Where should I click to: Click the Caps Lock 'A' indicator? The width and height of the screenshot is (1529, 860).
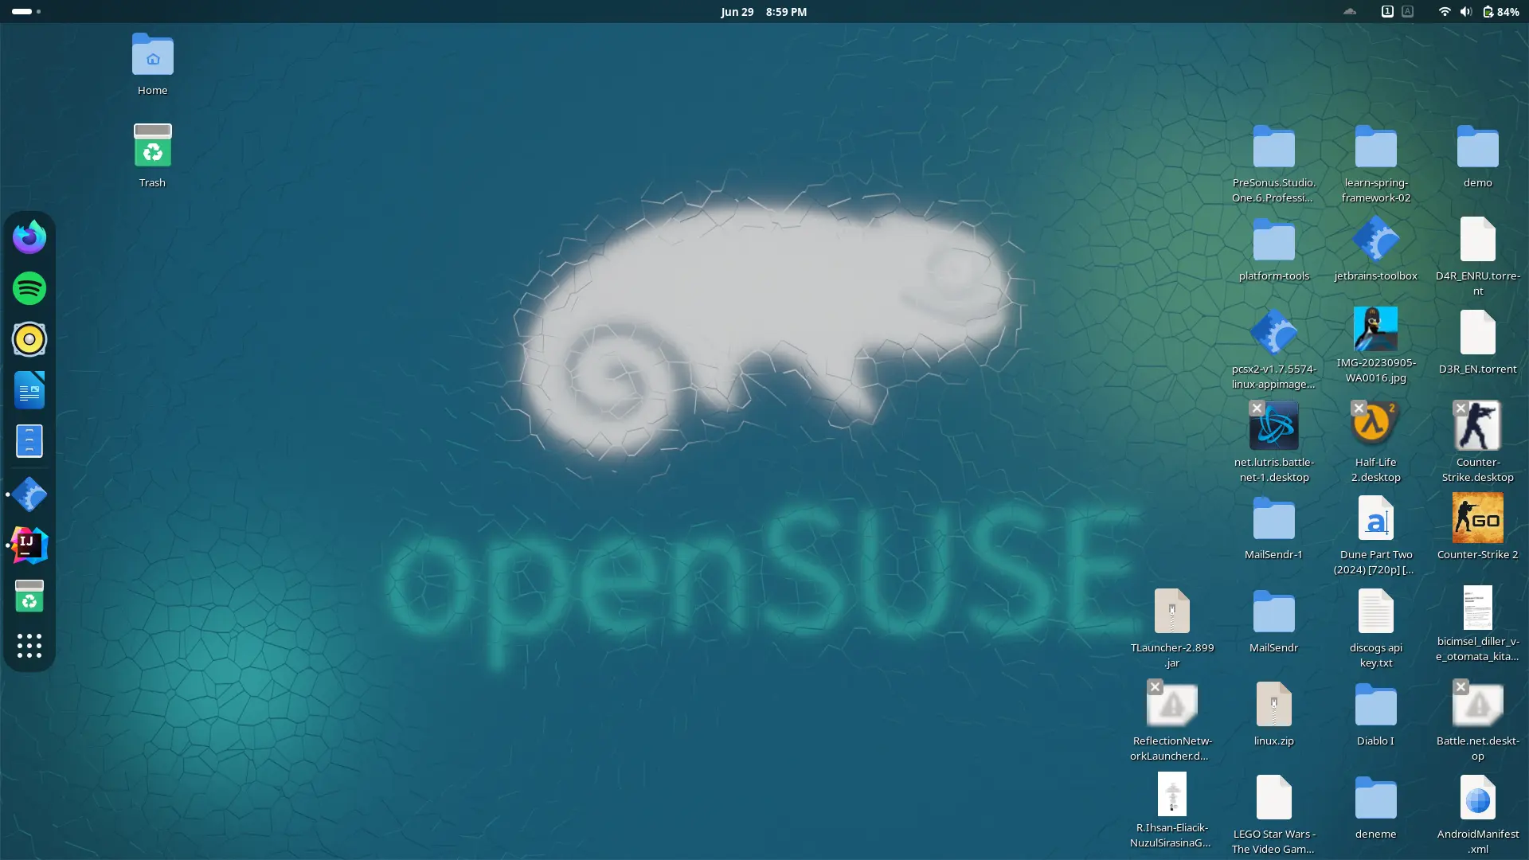(x=1408, y=12)
